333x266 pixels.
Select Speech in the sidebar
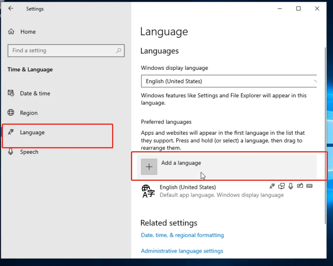point(29,152)
